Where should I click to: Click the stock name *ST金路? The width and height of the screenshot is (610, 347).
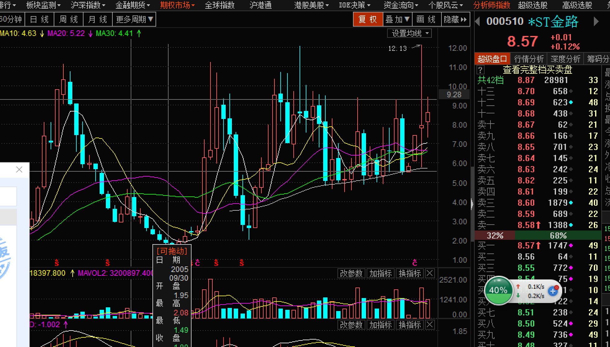coord(553,22)
